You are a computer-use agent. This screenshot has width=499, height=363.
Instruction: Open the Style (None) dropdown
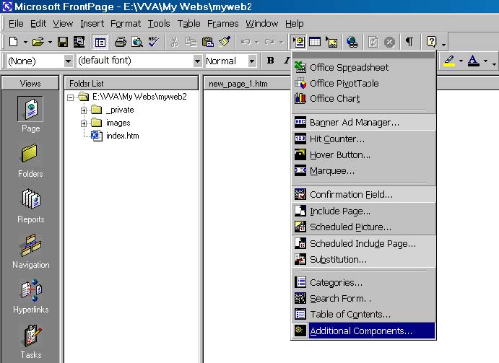[68, 61]
